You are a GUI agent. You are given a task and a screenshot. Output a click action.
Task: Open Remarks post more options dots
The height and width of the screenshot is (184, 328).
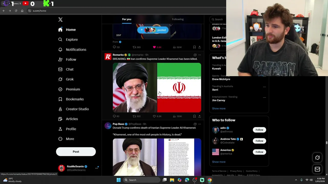(200, 55)
